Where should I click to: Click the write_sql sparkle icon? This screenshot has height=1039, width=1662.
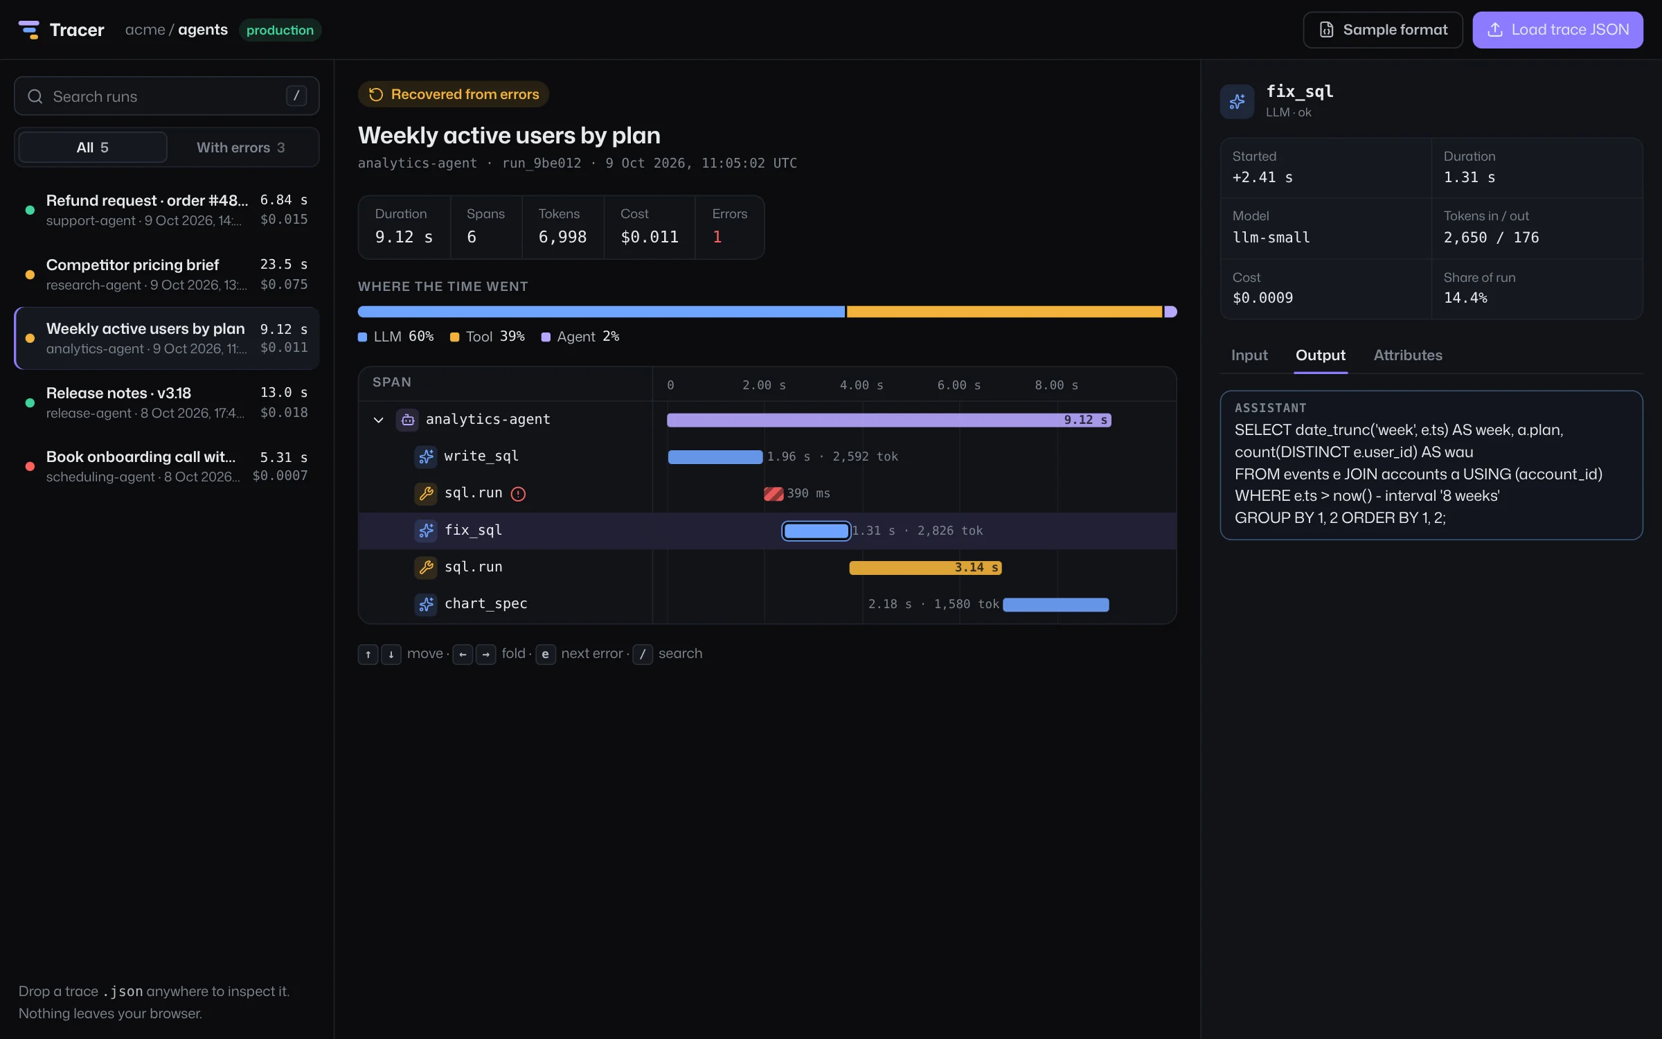click(426, 456)
